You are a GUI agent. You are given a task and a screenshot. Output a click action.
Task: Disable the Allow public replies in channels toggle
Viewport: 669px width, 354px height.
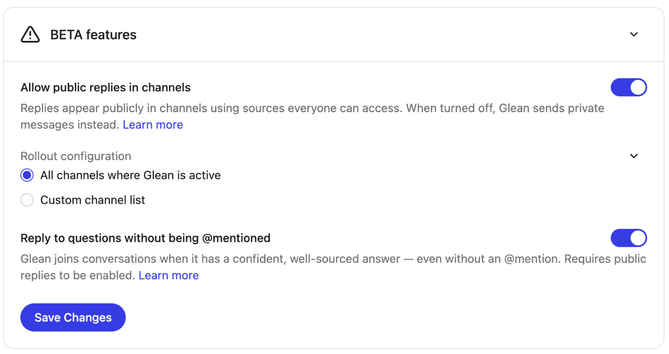[629, 87]
